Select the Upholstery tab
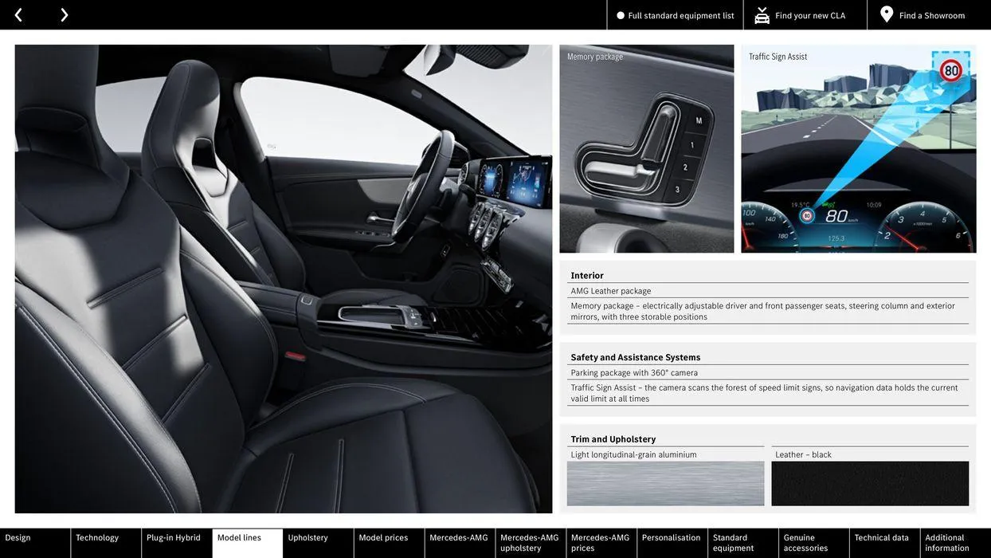This screenshot has height=558, width=991. coord(318,543)
